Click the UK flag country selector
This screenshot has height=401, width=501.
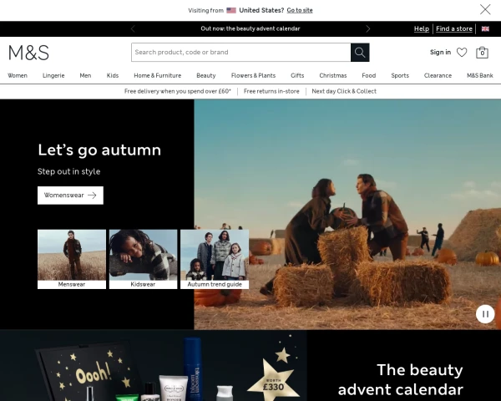tap(485, 28)
